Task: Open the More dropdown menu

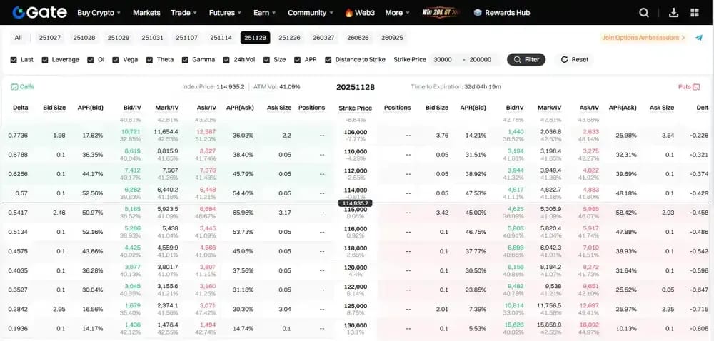Action: (397, 13)
